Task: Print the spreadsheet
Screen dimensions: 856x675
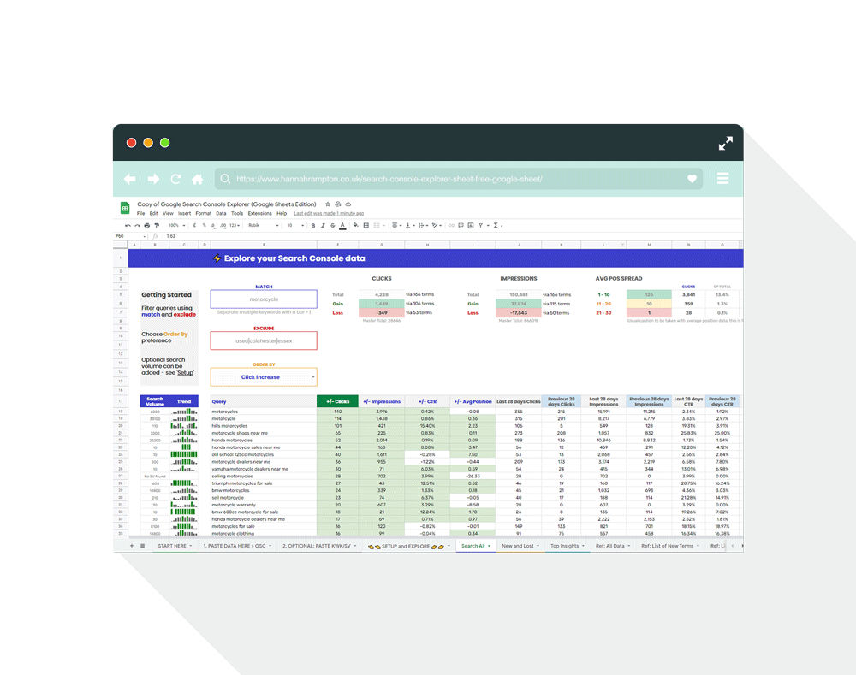Action: [147, 225]
